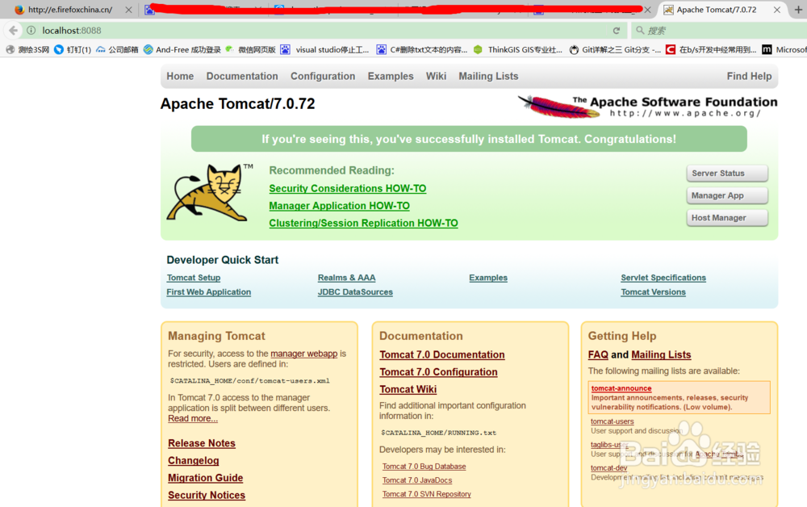Viewport: 807px width, 507px height.
Task: Click the Apache Software Foundation feather logo
Action: pos(647,107)
